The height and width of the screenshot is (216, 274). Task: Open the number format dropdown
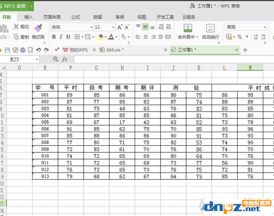[x=265, y=27]
